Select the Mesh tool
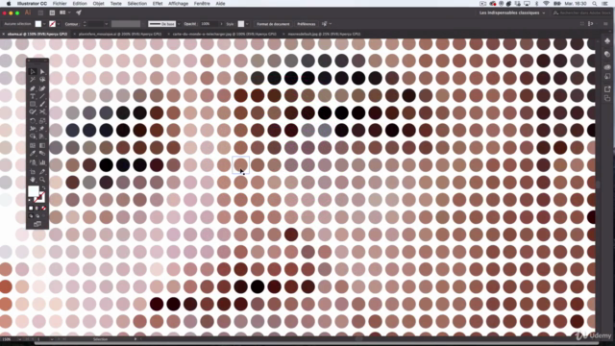Viewport: 615px width, 346px height. (x=33, y=145)
